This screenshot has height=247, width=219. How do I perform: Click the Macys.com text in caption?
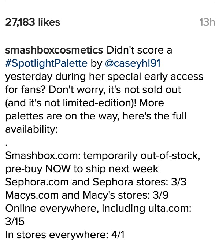click(32, 195)
